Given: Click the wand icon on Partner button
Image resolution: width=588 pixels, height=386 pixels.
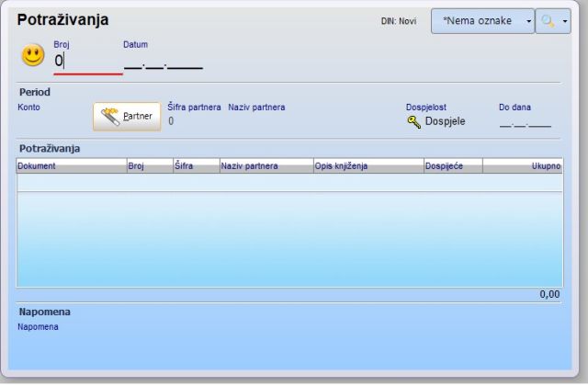Looking at the screenshot, I should point(110,117).
